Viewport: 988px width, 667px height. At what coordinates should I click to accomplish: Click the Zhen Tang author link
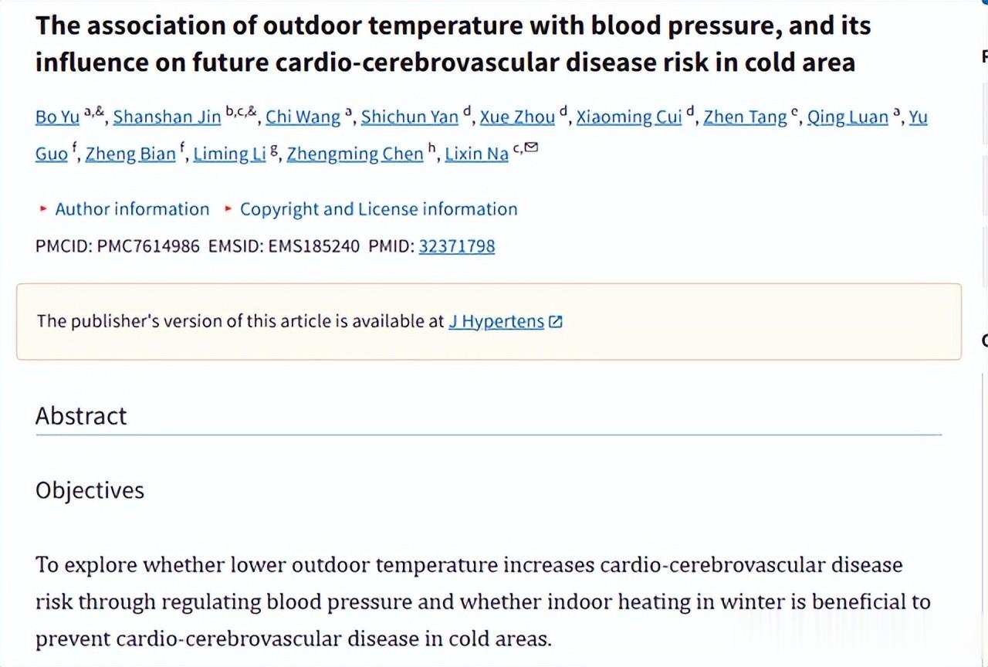pos(745,117)
